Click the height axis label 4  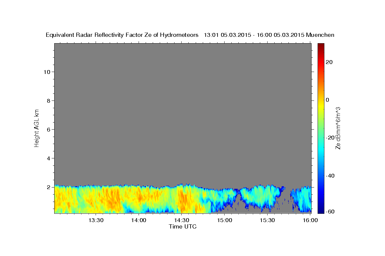point(48,158)
